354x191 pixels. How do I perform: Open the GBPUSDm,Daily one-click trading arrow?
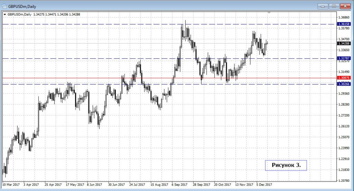4,14
